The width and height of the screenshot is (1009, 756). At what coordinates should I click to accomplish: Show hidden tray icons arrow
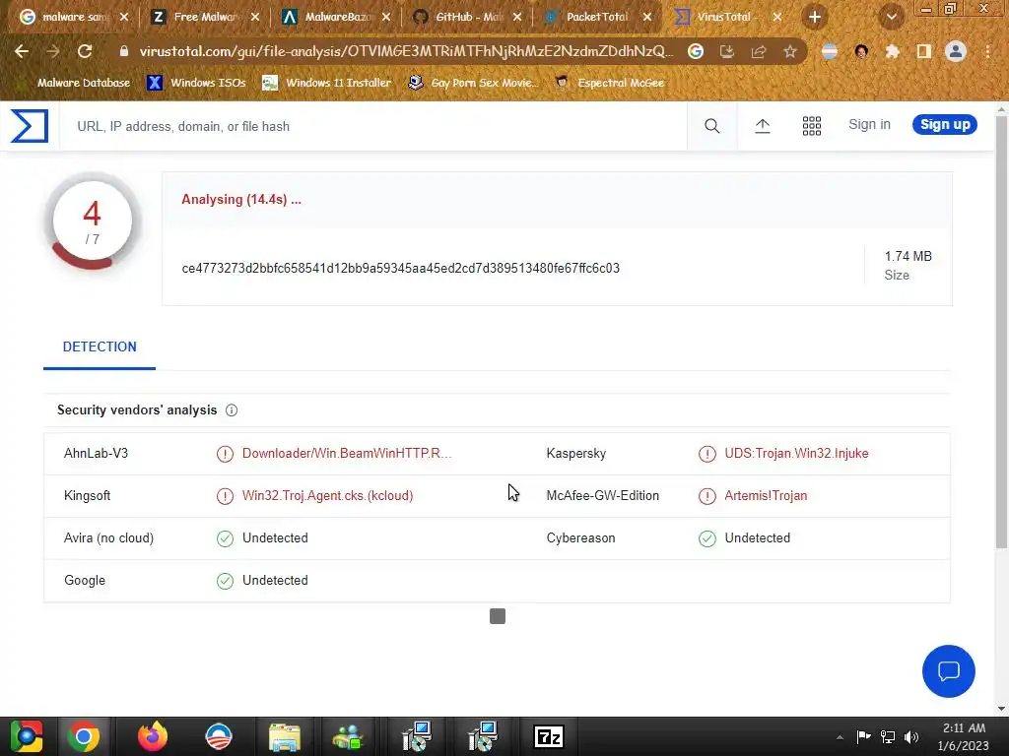(840, 737)
